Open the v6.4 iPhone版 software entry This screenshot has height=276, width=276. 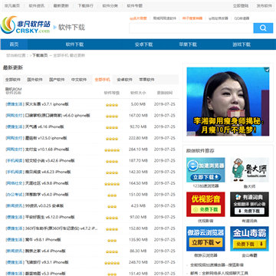pos(45,251)
